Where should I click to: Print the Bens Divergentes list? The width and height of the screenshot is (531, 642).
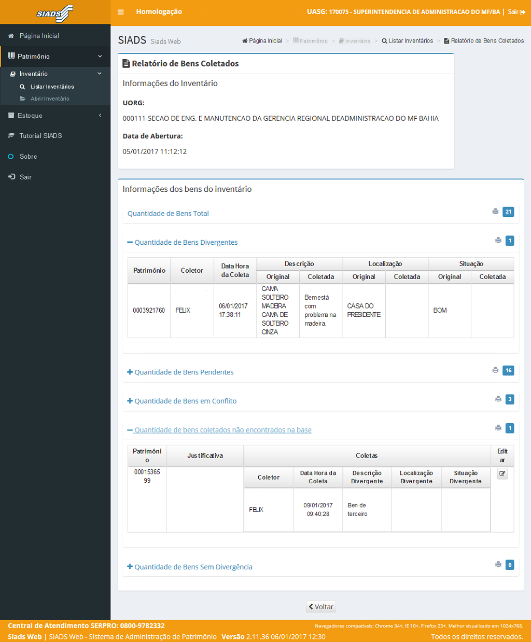click(x=498, y=241)
